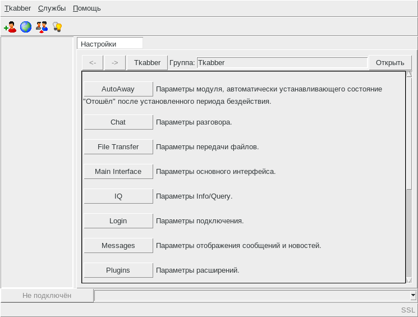The width and height of the screenshot is (418, 317).
Task: Click the Add new user icon
Action: pos(10,27)
